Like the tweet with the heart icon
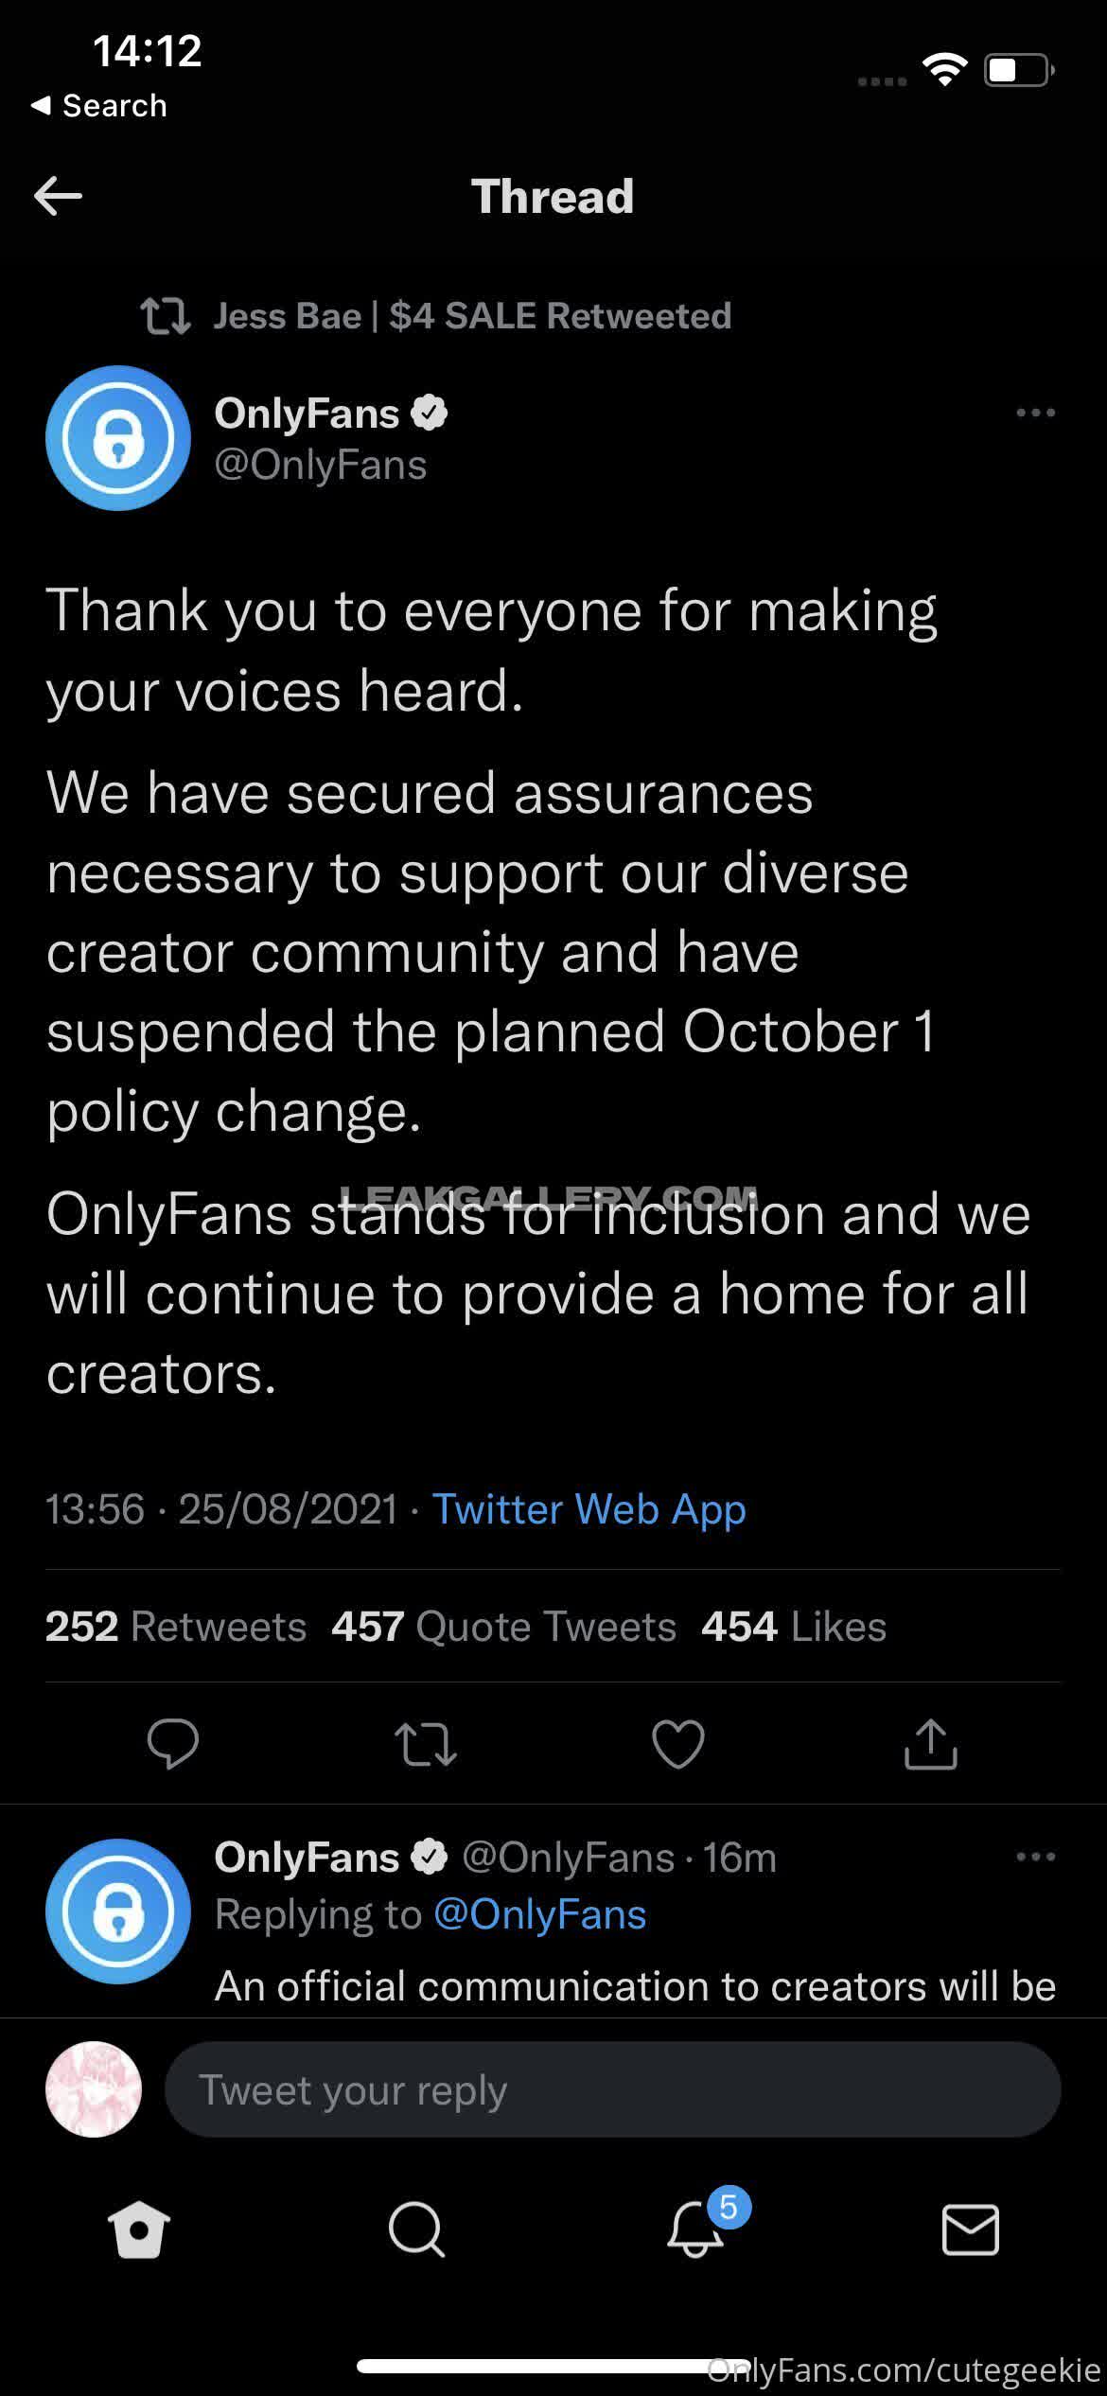Viewport: 1107px width, 2396px height. click(678, 1743)
